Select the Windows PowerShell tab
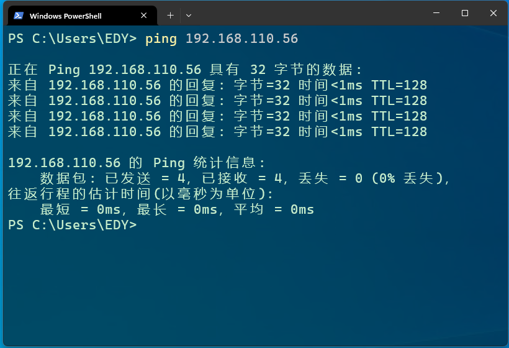Image resolution: width=509 pixels, height=348 pixels. (x=68, y=16)
